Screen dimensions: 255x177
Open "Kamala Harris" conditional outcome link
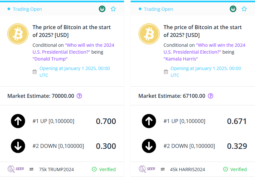click(x=181, y=59)
